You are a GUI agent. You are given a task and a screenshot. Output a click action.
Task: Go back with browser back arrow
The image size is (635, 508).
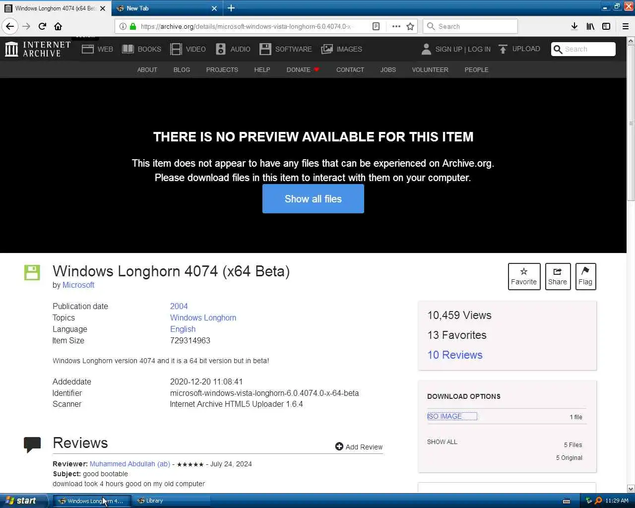(10, 26)
